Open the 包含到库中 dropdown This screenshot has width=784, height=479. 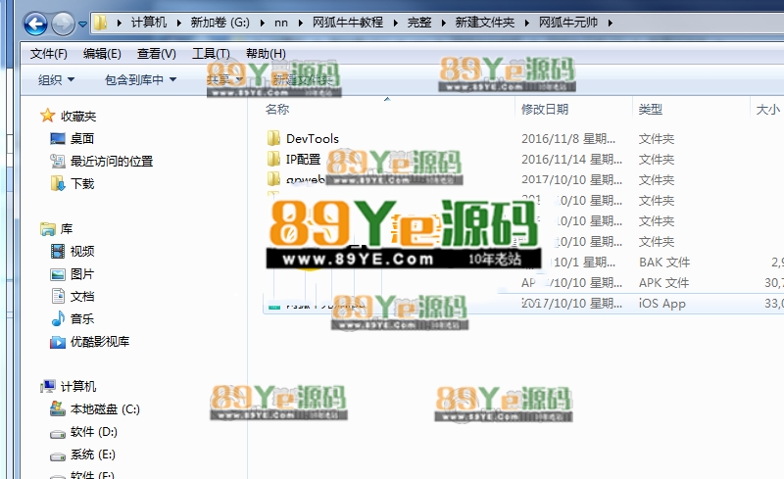click(140, 79)
